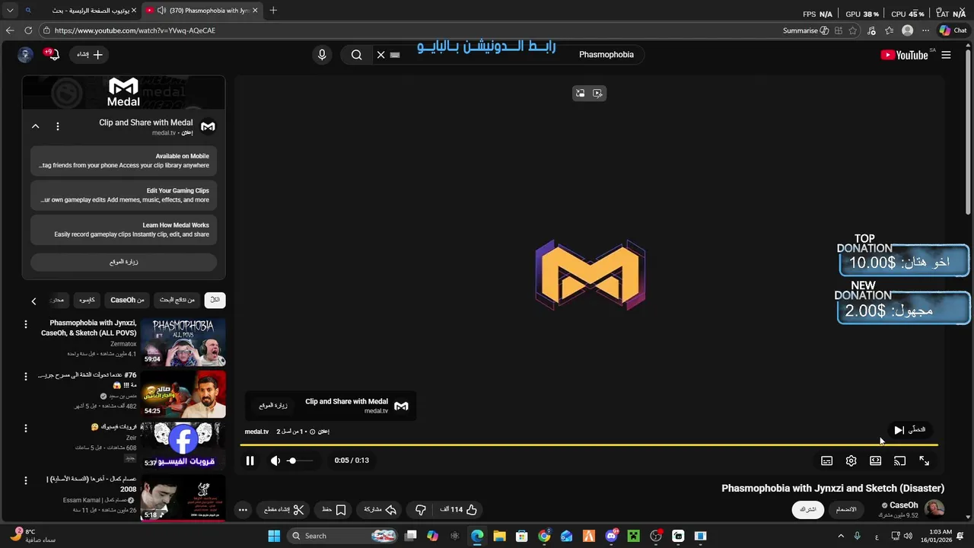Select the From CaseOh filter chip
Screen dimensions: 974x548
pos(126,300)
